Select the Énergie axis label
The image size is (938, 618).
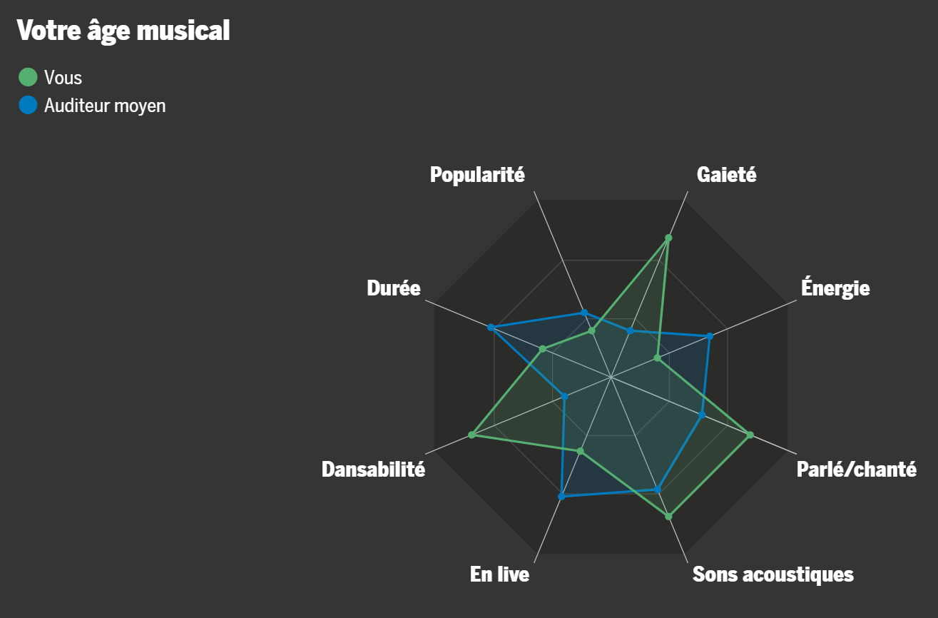click(x=835, y=288)
